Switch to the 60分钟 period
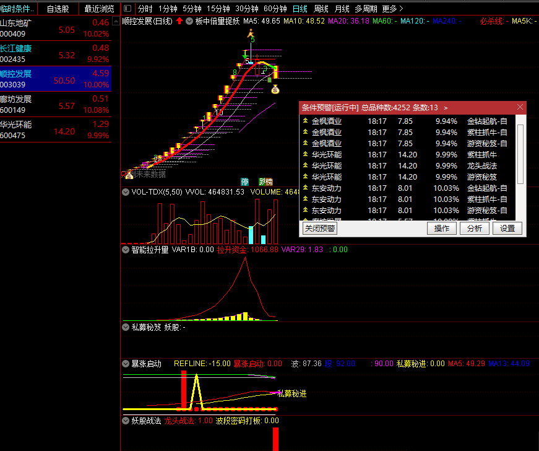 [x=275, y=9]
